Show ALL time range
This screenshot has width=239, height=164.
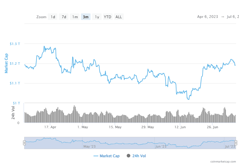click(119, 17)
